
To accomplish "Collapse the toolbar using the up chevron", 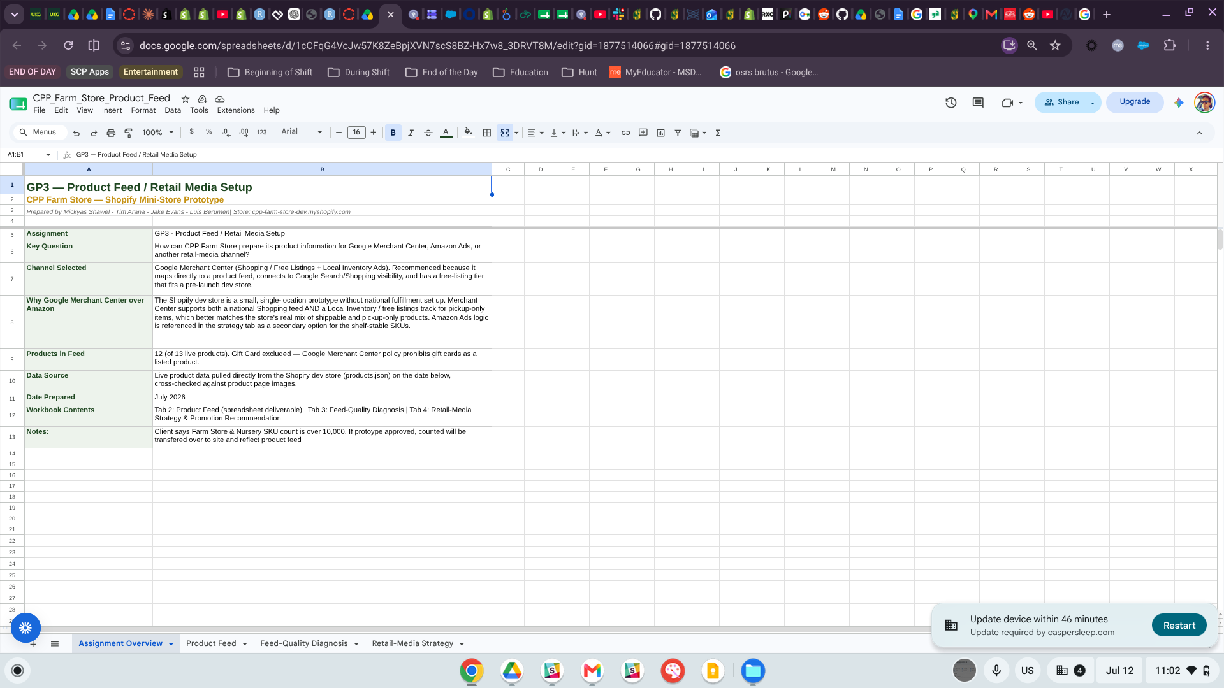I will (x=1200, y=133).
